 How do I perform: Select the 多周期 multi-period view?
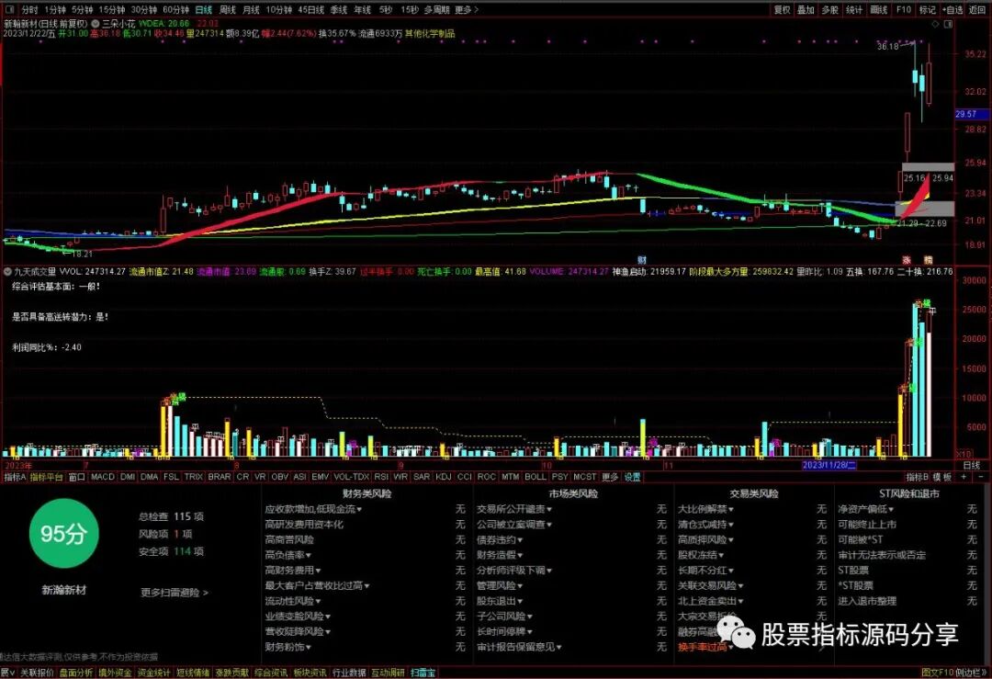(436, 9)
